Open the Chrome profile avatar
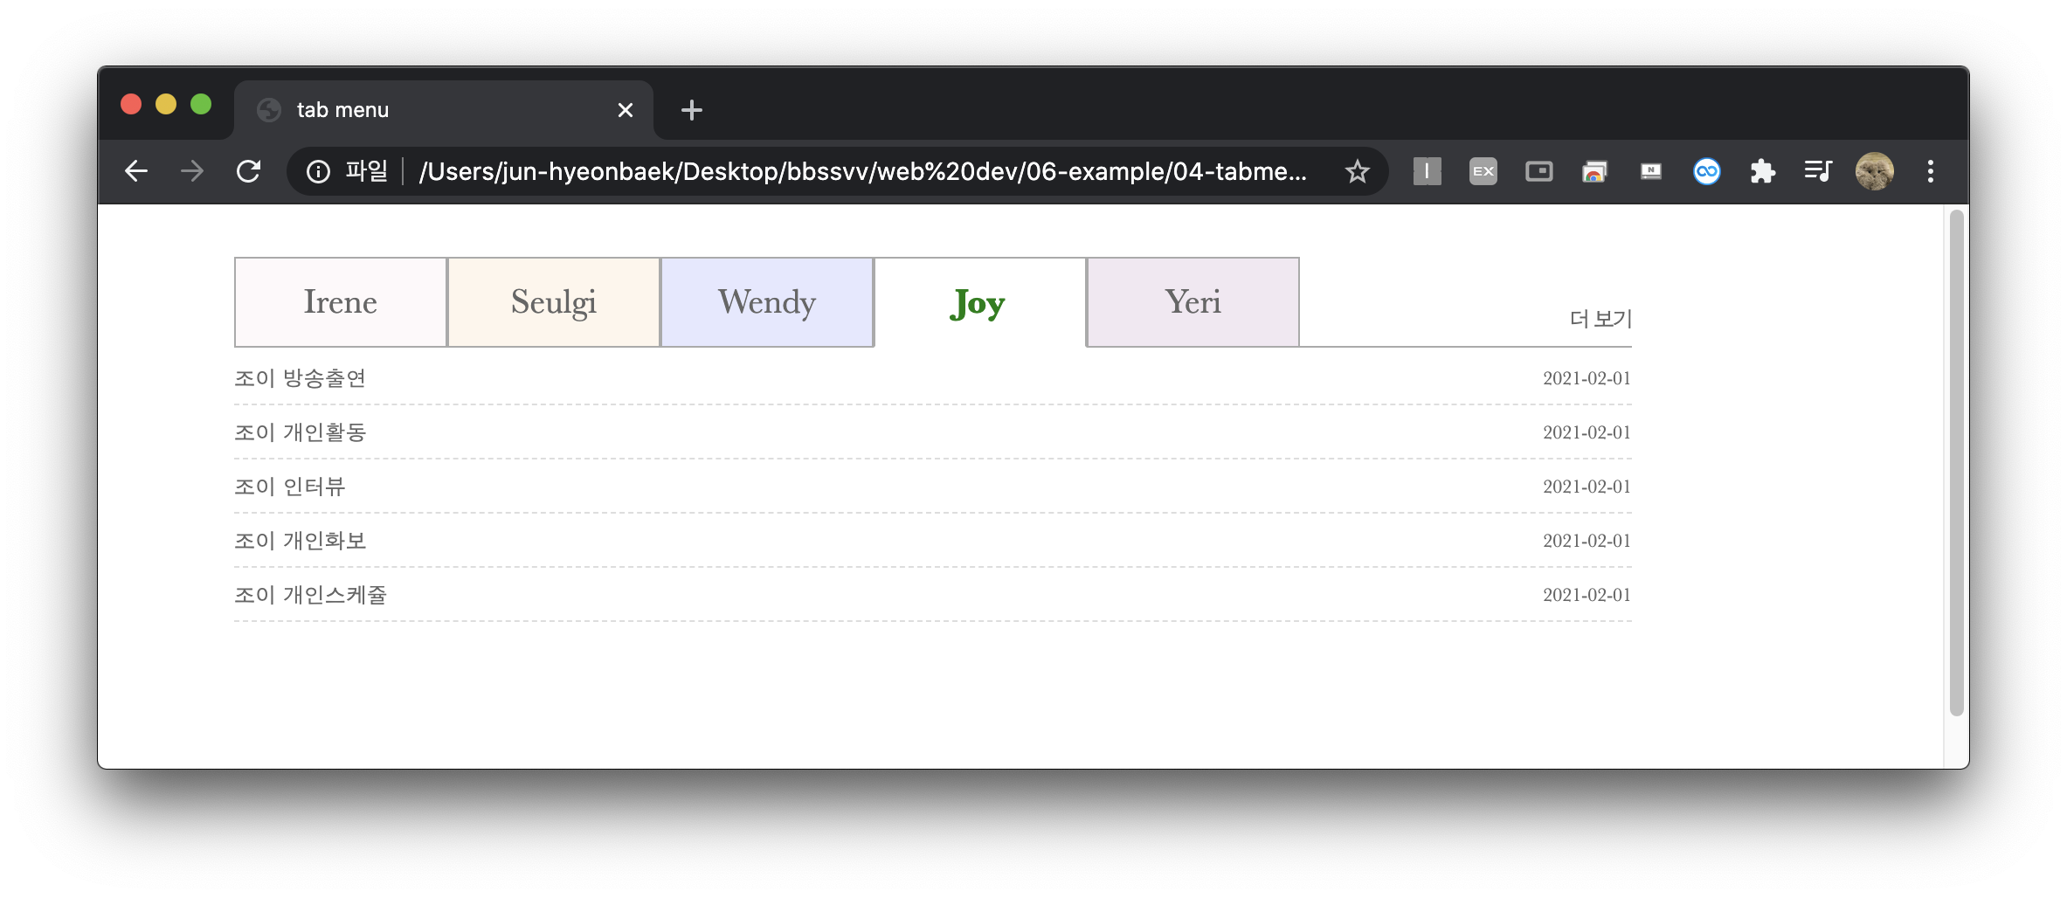 (x=1874, y=171)
